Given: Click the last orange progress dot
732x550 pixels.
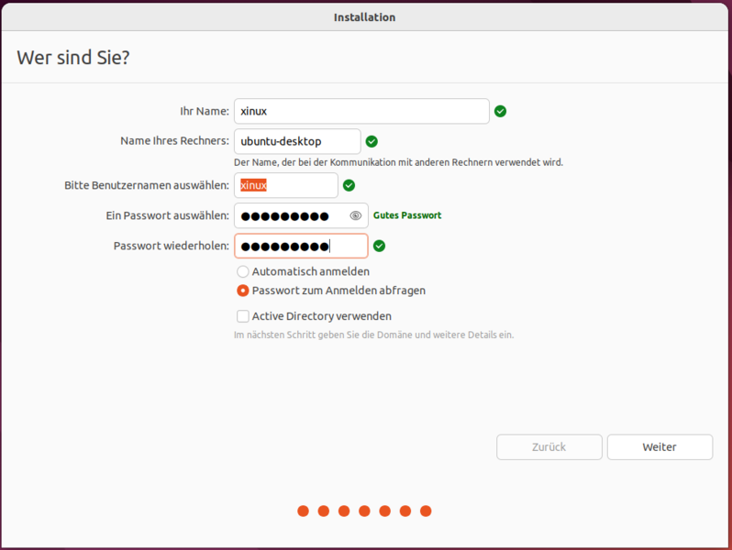Looking at the screenshot, I should (426, 511).
